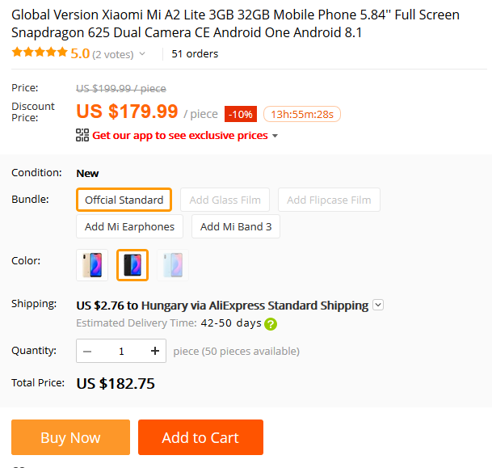Select the Add Glass Film bundle

click(x=225, y=200)
